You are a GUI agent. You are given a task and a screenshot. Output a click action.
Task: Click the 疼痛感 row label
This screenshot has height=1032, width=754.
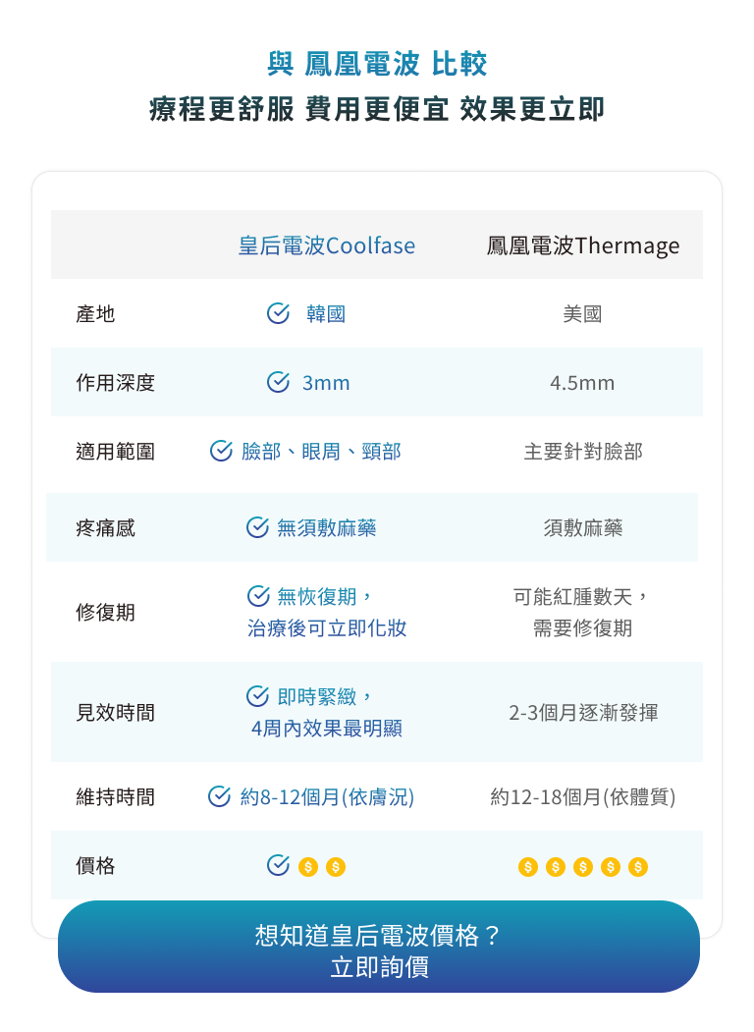click(x=106, y=528)
